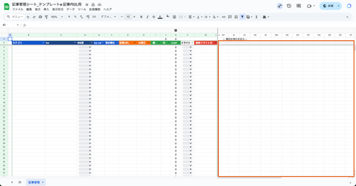Switch to the 記事管理 sheet tab
Image resolution: width=356 pixels, height=186 pixels.
coord(36,183)
